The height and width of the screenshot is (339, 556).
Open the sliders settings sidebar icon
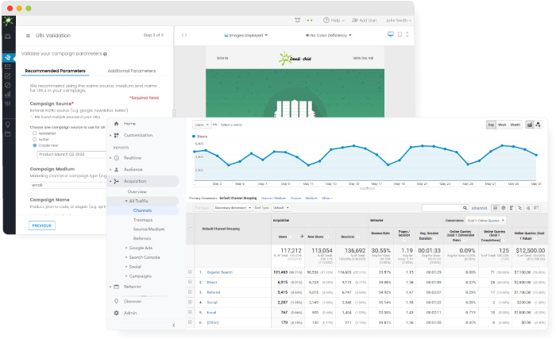coord(8,103)
